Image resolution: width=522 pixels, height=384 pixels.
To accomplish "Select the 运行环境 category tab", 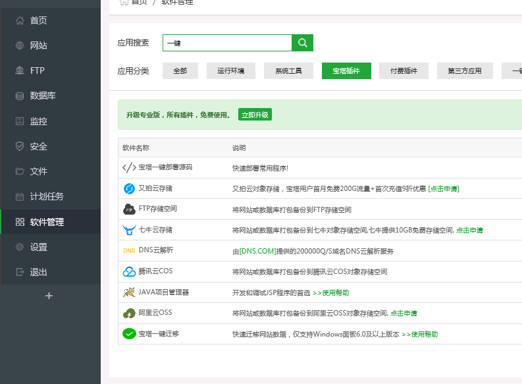I will 230,70.
